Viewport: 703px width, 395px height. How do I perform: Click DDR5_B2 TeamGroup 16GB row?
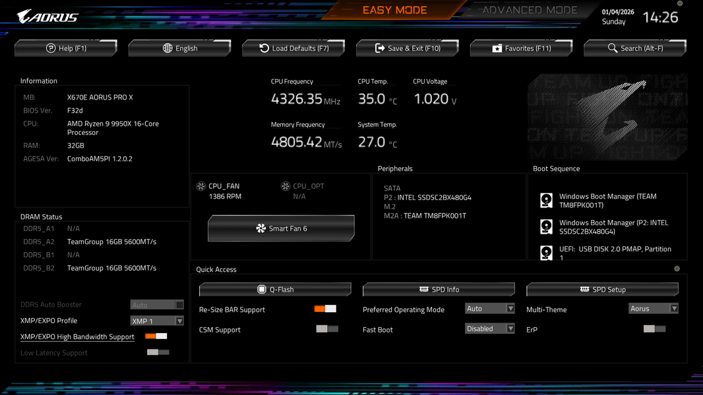point(90,268)
